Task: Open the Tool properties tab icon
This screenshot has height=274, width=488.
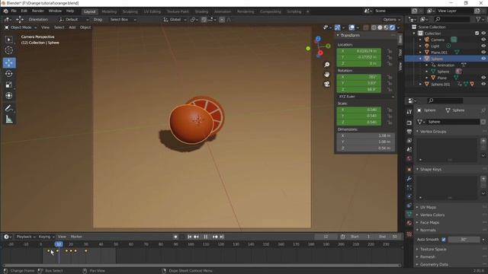Action: [409, 112]
